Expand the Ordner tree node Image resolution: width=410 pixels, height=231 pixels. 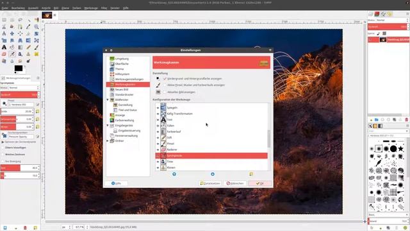pyautogui.click(x=108, y=141)
